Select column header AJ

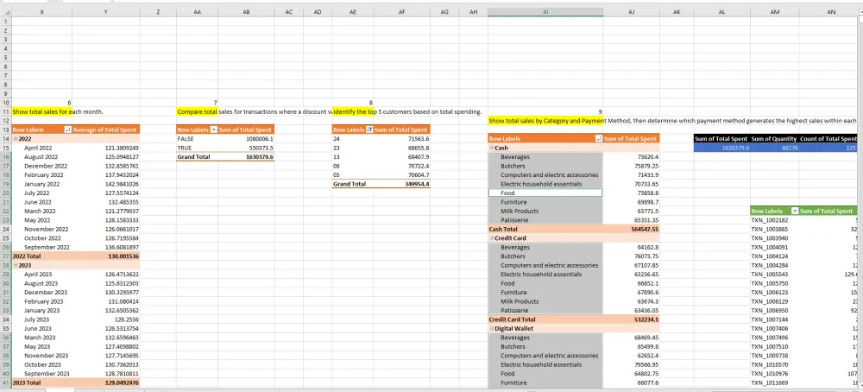click(x=632, y=11)
